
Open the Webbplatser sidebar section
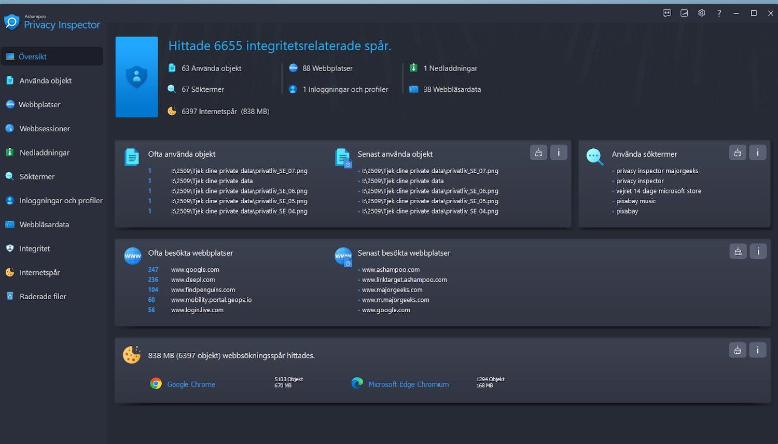tap(39, 105)
